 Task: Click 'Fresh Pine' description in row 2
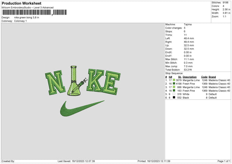coord(189,84)
